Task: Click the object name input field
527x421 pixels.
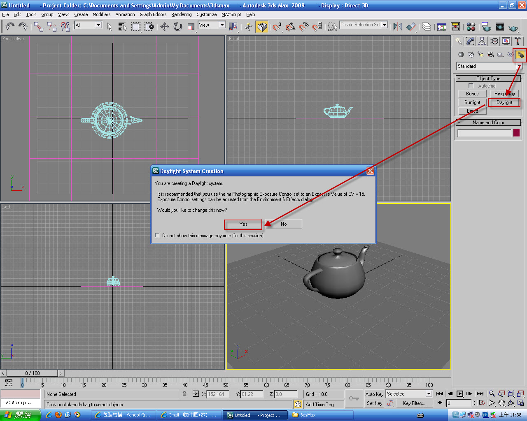Action: [484, 133]
